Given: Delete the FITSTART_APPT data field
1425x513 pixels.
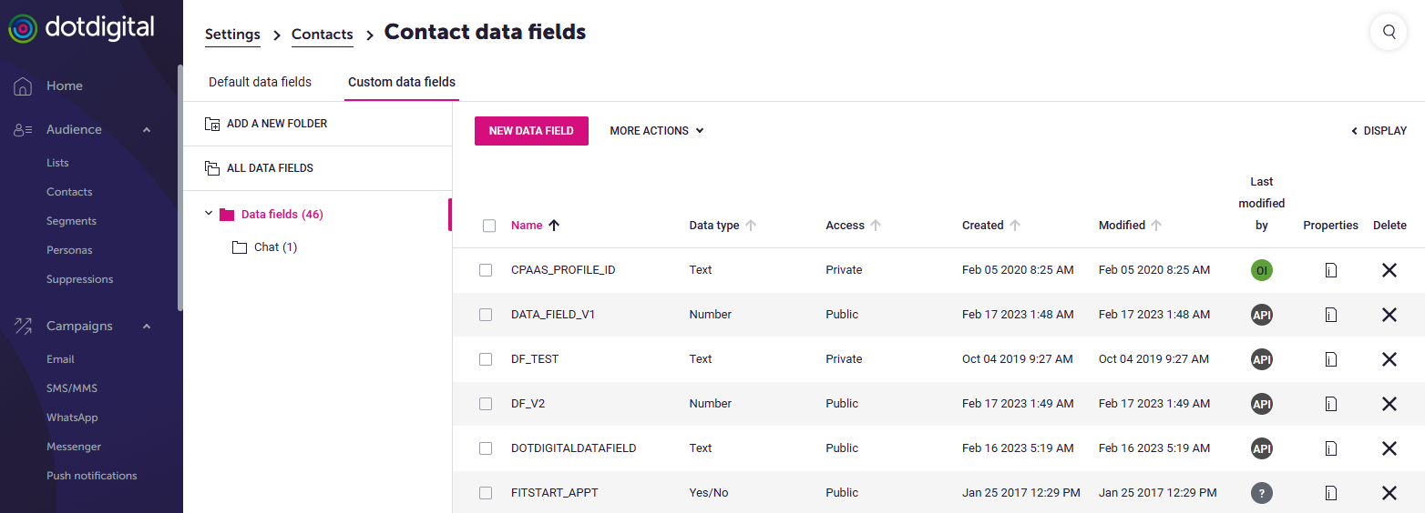Looking at the screenshot, I should point(1389,493).
